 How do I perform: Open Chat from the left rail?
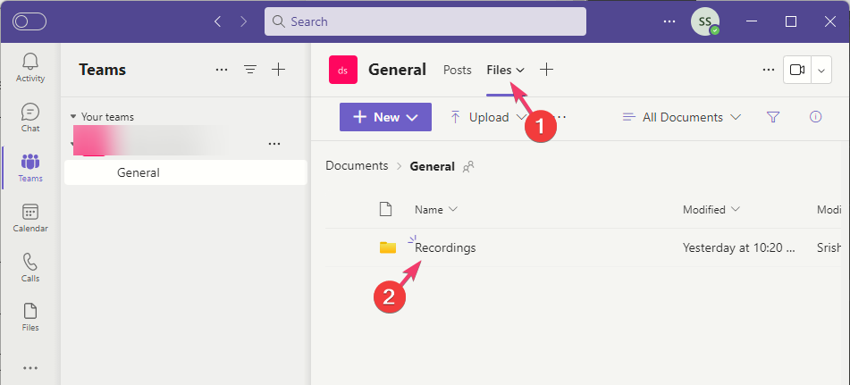[30, 117]
